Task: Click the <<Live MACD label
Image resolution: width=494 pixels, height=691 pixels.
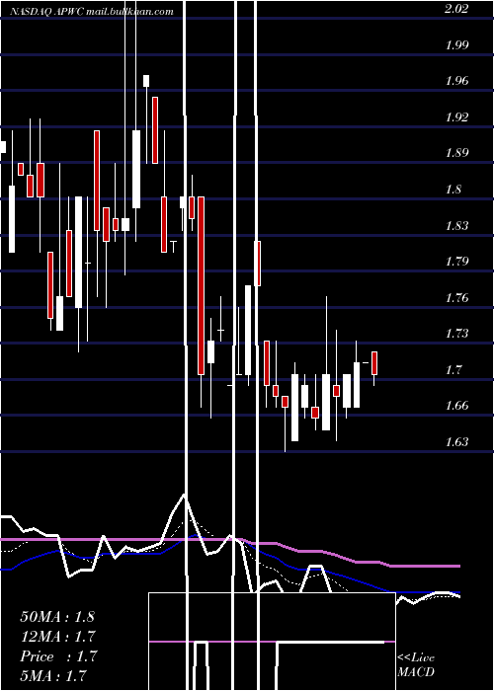Action: tap(416, 664)
